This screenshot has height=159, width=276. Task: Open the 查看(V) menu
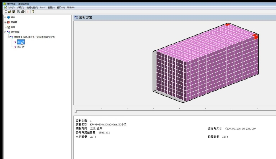tap(51, 7)
